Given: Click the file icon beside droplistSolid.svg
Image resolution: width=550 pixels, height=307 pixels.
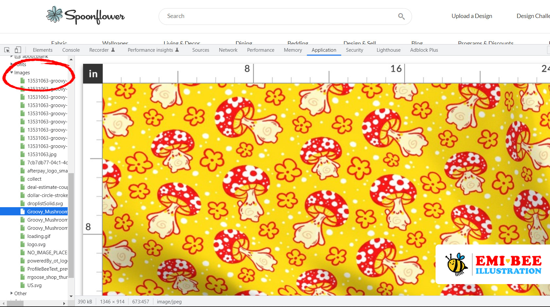Looking at the screenshot, I should tap(23, 203).
